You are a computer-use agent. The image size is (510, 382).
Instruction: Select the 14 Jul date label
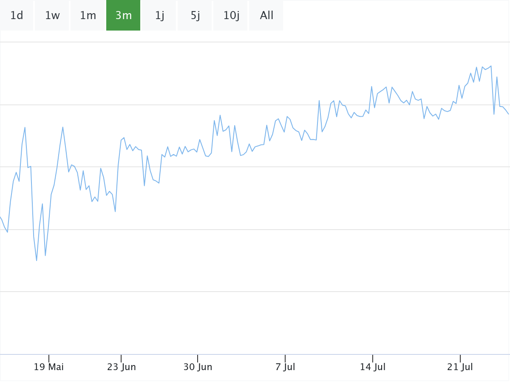373,367
